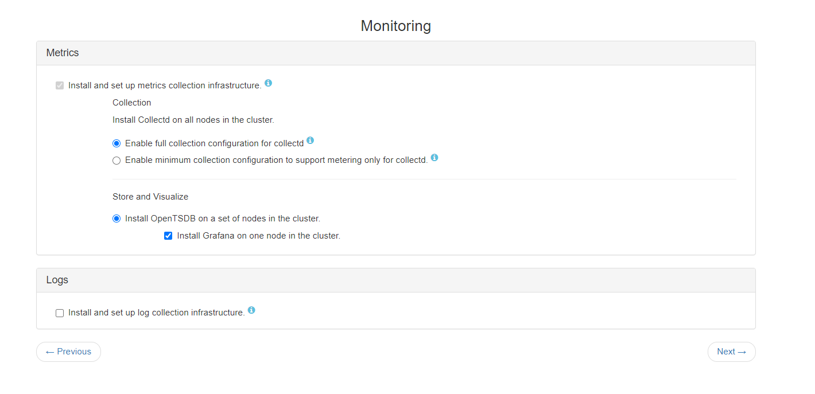Image resolution: width=815 pixels, height=394 pixels.
Task: Click info icon beside minimum collection configuration
Action: point(434,158)
